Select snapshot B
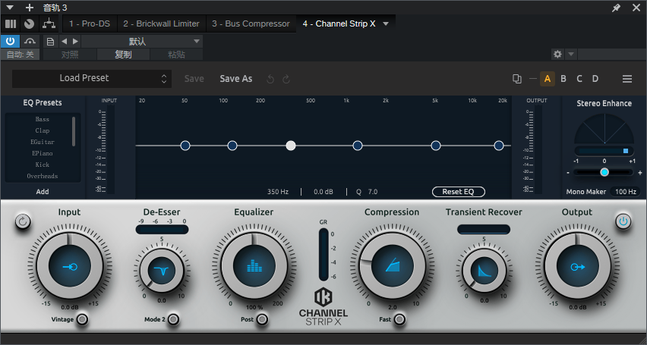The image size is (647, 345). (x=563, y=79)
